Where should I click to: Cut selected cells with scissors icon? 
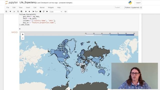click(14, 11)
